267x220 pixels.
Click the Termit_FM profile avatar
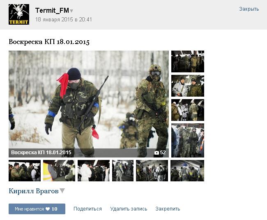click(x=19, y=14)
